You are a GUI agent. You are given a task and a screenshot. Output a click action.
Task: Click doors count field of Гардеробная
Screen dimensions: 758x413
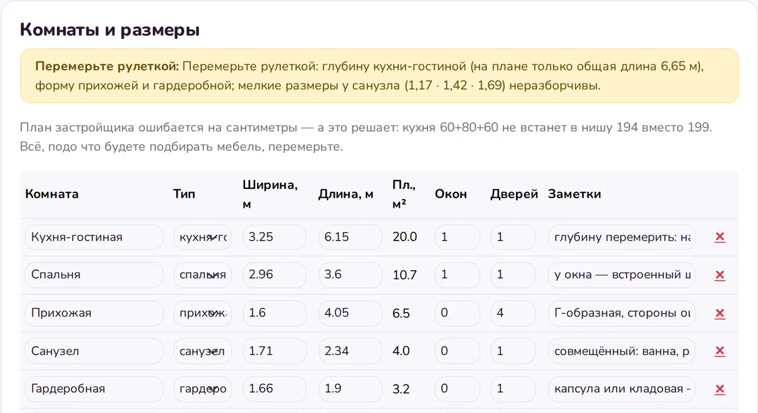click(513, 389)
